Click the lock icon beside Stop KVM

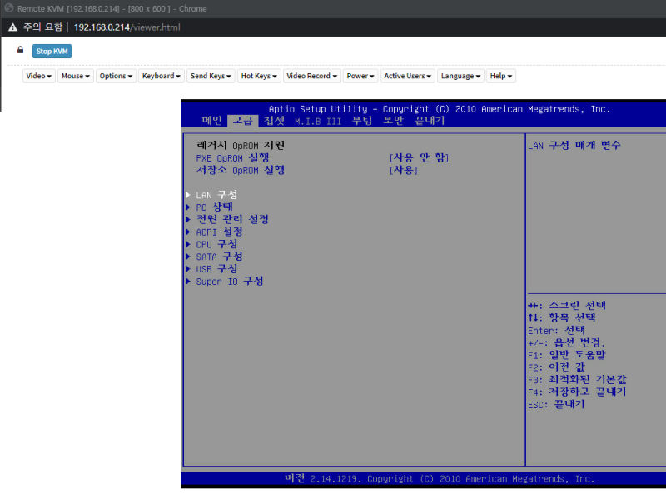19,50
